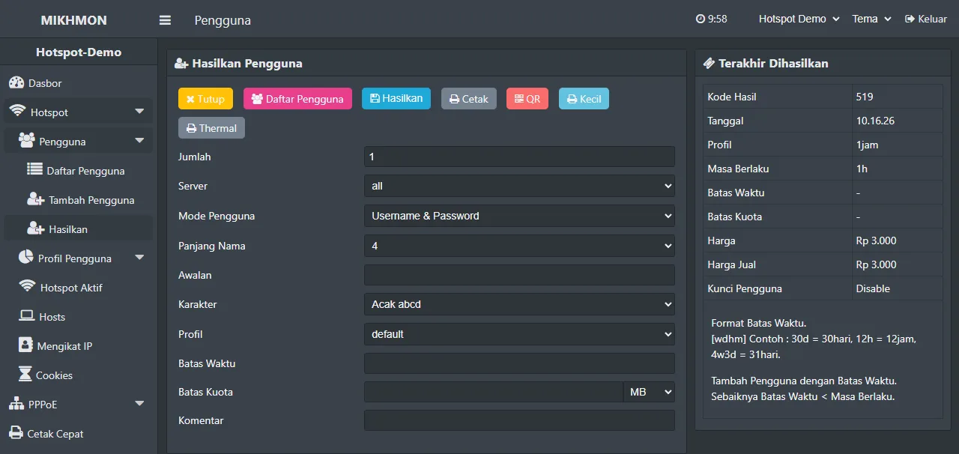Click the Profil Pengguna pie chart icon

[25, 258]
